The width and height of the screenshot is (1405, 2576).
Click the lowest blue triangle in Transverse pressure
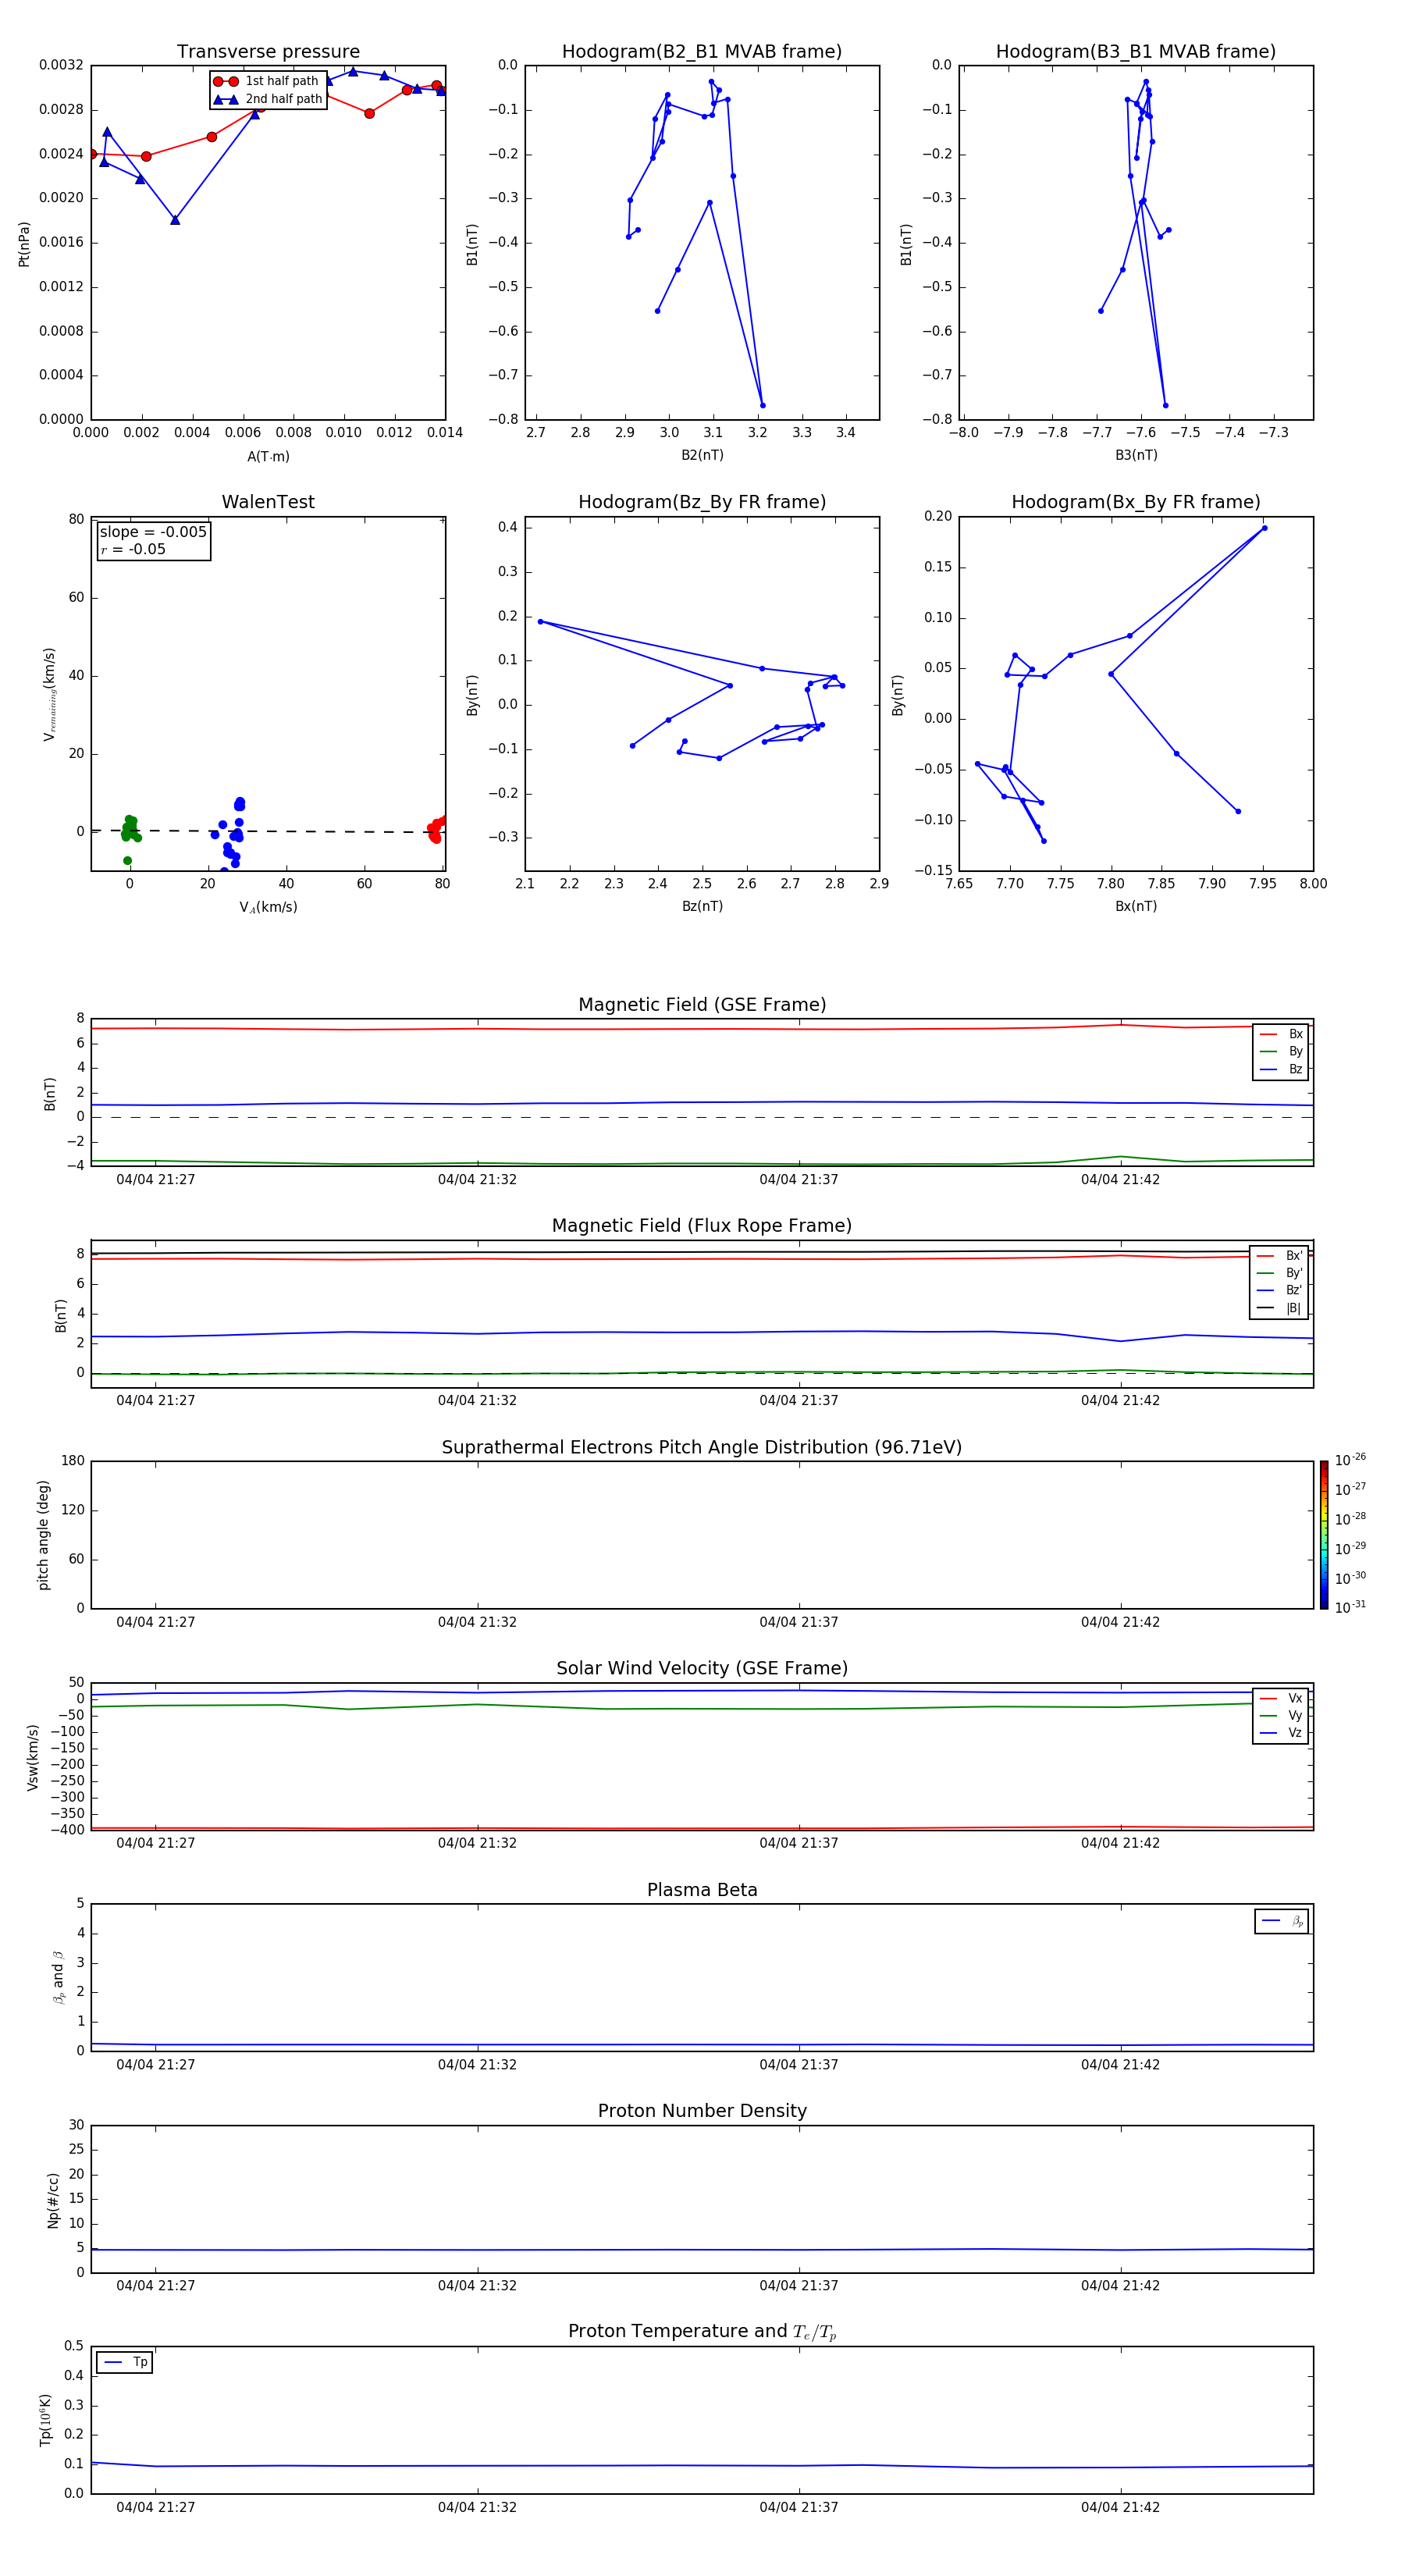(175, 219)
